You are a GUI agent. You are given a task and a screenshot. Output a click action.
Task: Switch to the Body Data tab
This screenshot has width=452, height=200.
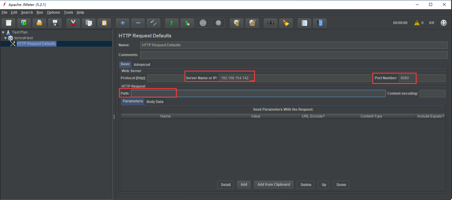click(155, 101)
